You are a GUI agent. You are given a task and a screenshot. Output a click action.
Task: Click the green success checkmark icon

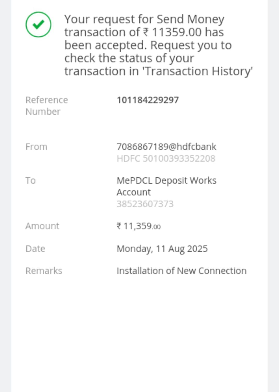click(38, 24)
